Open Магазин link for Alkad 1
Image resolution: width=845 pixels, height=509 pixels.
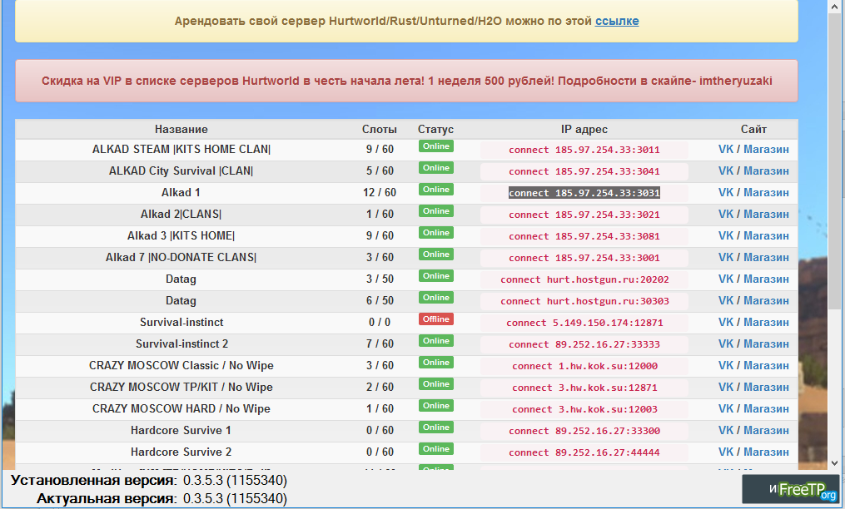point(766,193)
